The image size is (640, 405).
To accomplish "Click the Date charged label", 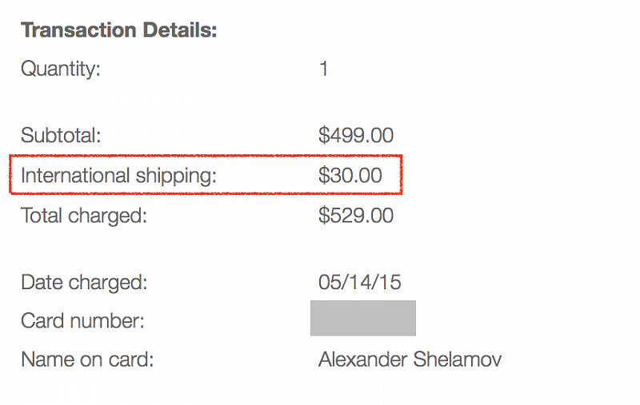I will click(x=84, y=282).
